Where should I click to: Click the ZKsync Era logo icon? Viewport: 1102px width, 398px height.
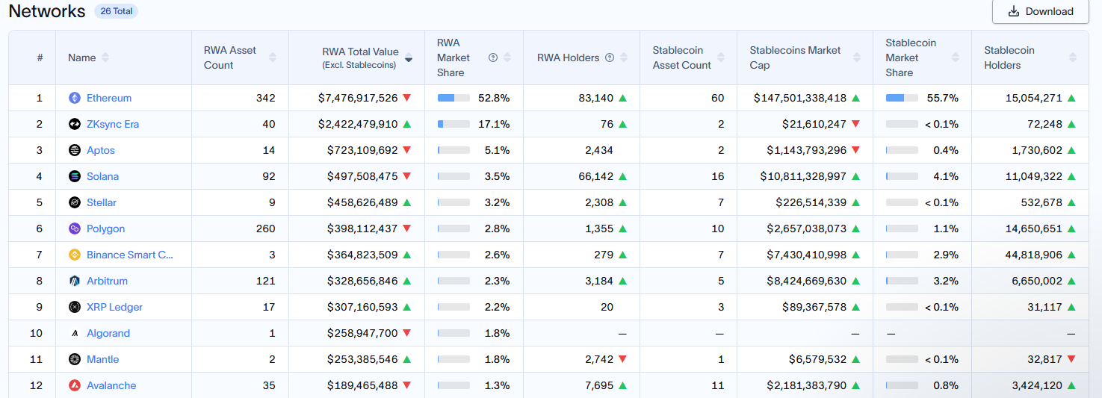(75, 124)
